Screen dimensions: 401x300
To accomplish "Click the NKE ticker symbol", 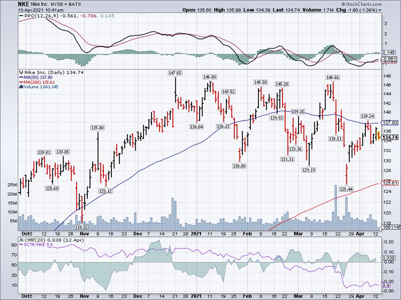I will click(24, 4).
